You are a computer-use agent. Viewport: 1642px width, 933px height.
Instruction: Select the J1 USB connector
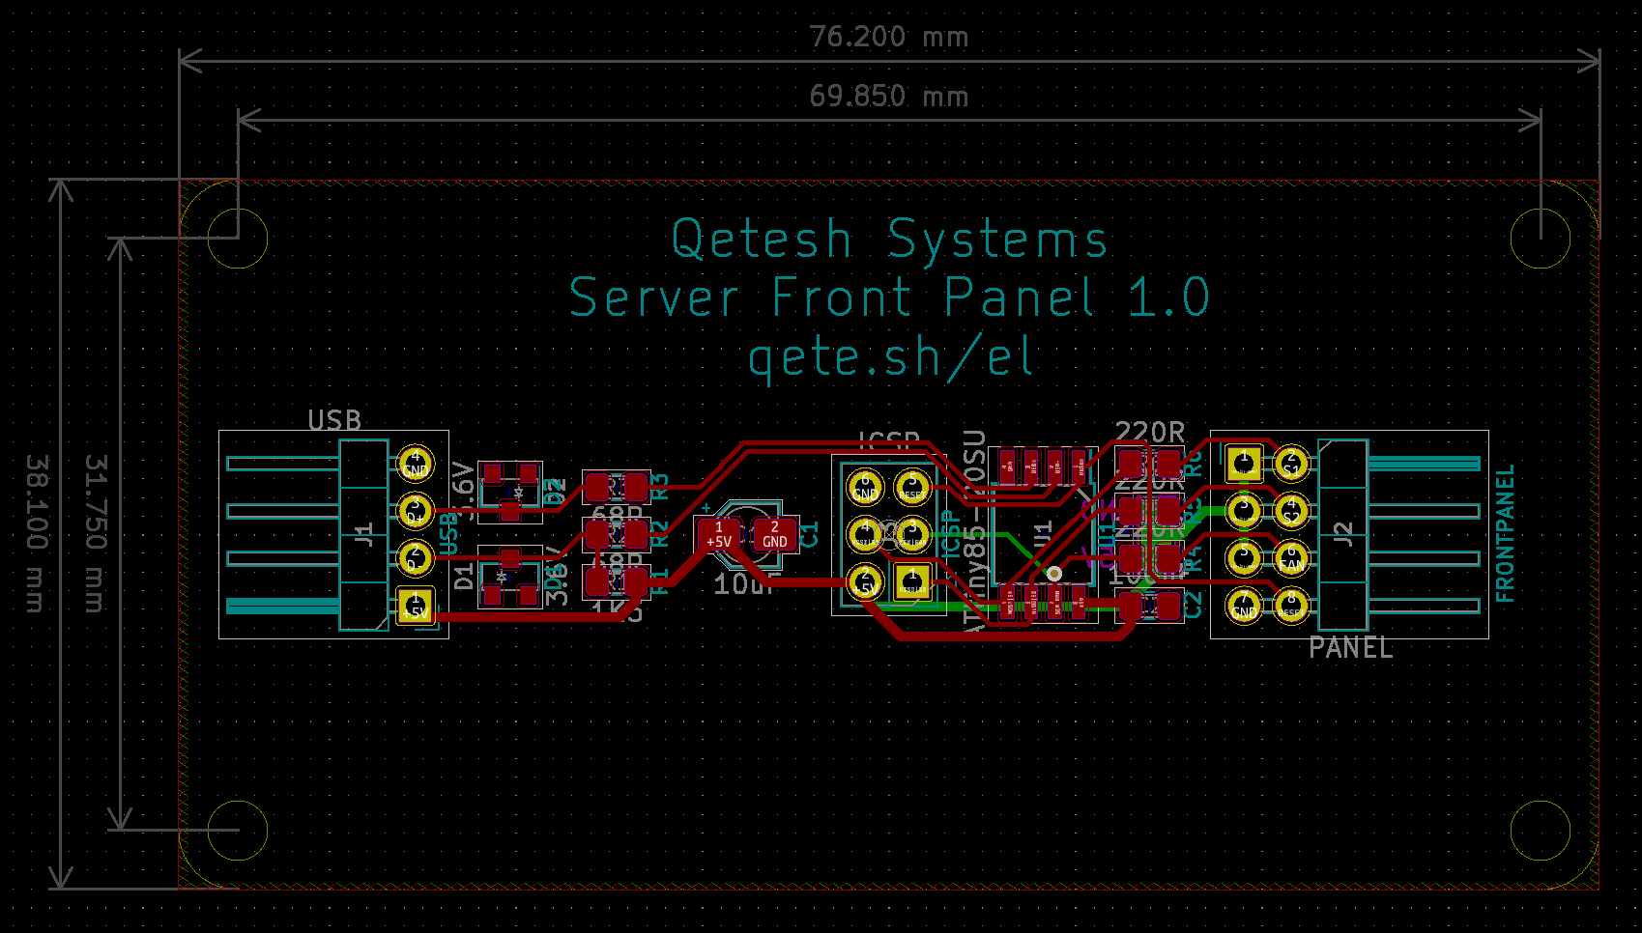pyautogui.click(x=365, y=536)
